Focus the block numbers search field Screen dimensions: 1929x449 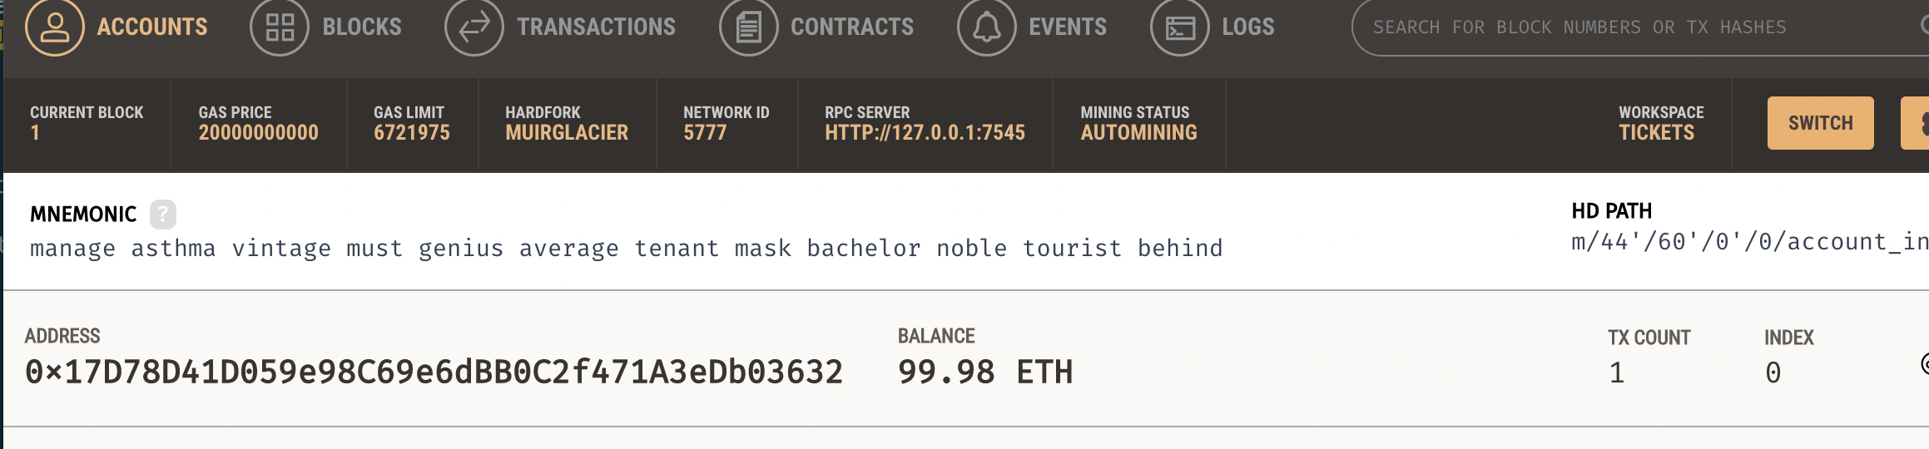point(1640,27)
